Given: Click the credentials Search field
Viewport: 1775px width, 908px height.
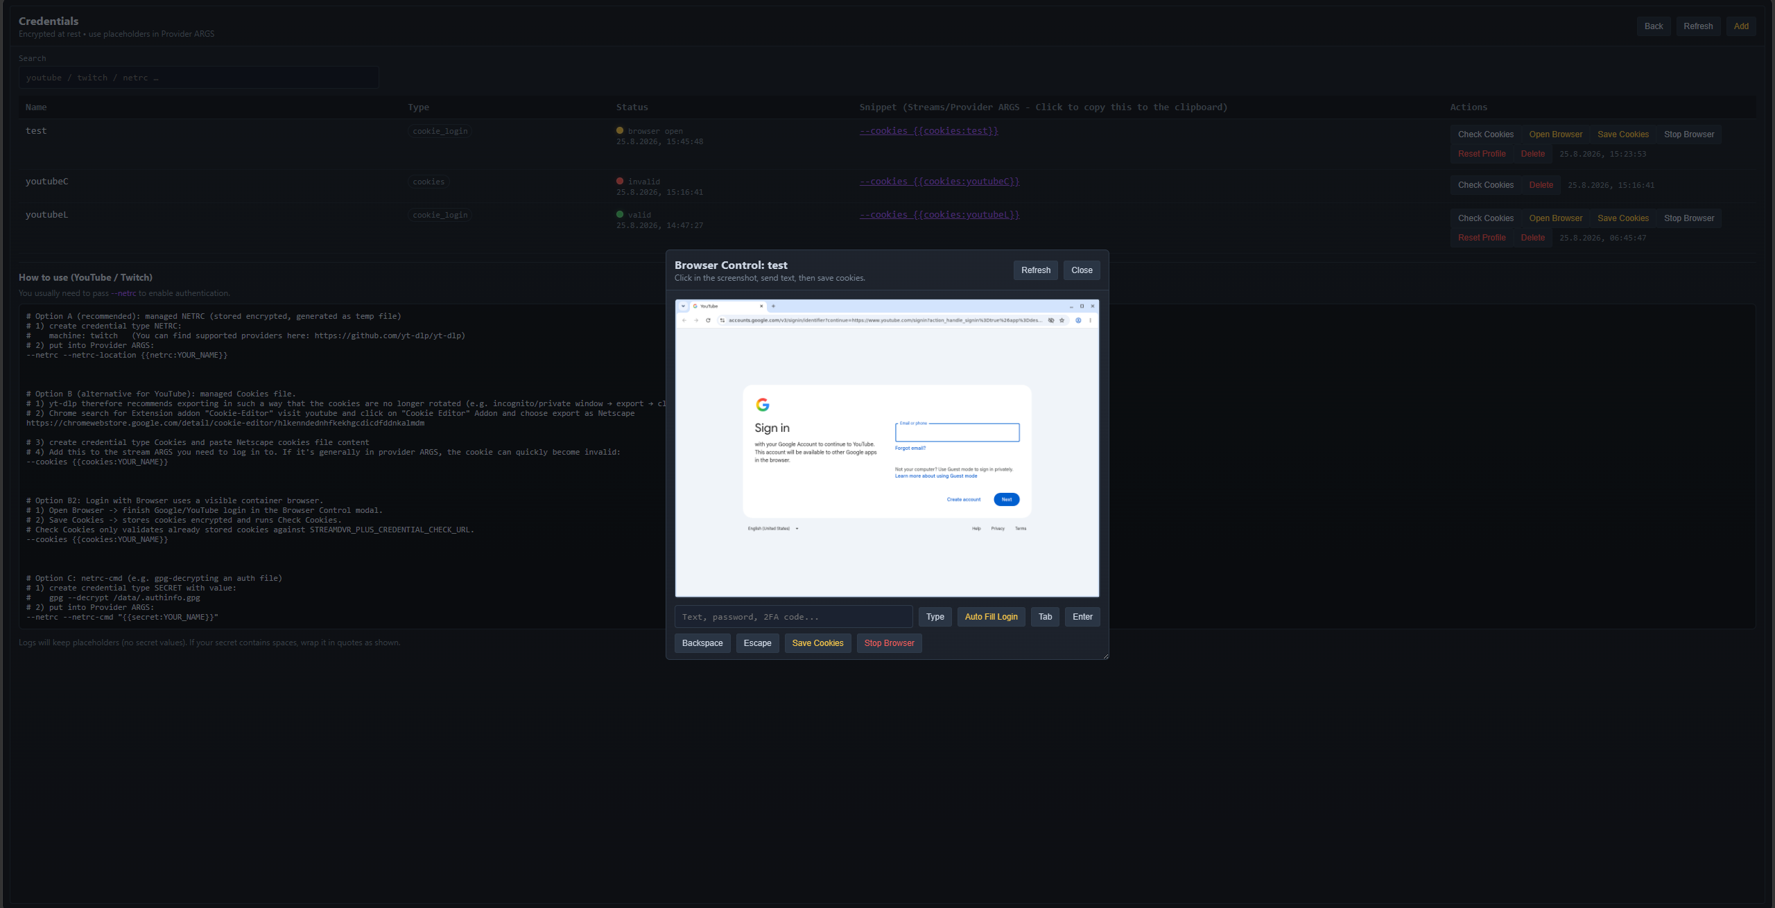Looking at the screenshot, I should coord(198,78).
